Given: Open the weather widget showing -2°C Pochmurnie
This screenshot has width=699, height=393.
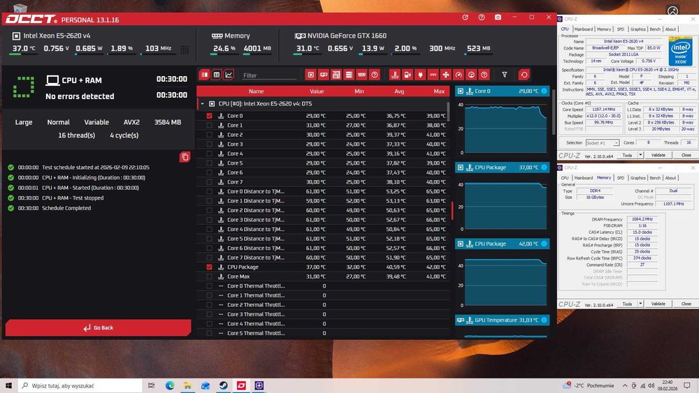Looking at the screenshot, I should tap(589, 385).
